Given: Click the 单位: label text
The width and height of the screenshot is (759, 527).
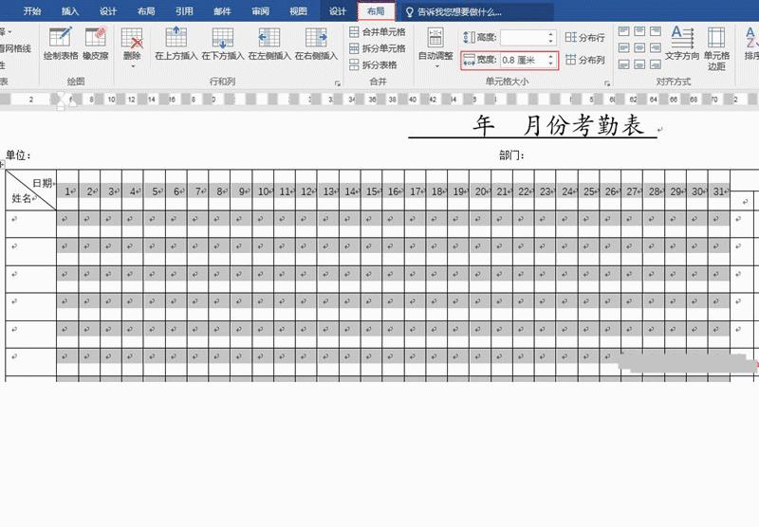Looking at the screenshot, I should coord(18,155).
